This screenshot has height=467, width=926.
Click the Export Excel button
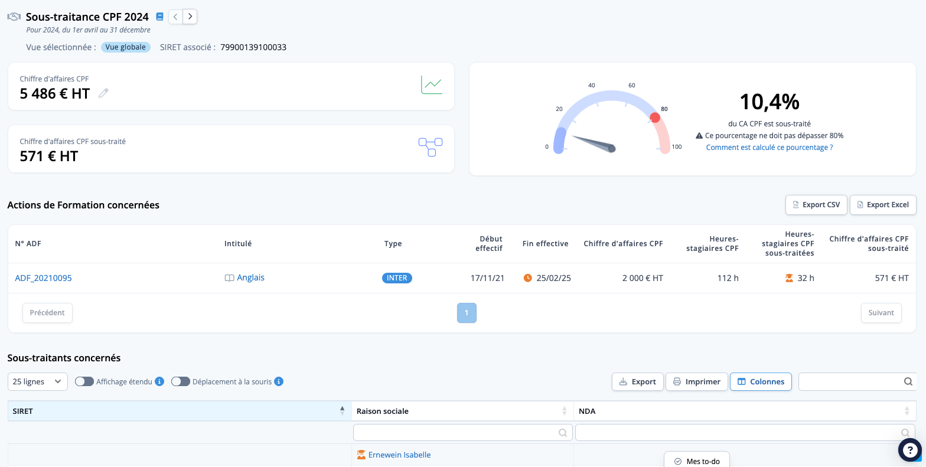point(883,205)
